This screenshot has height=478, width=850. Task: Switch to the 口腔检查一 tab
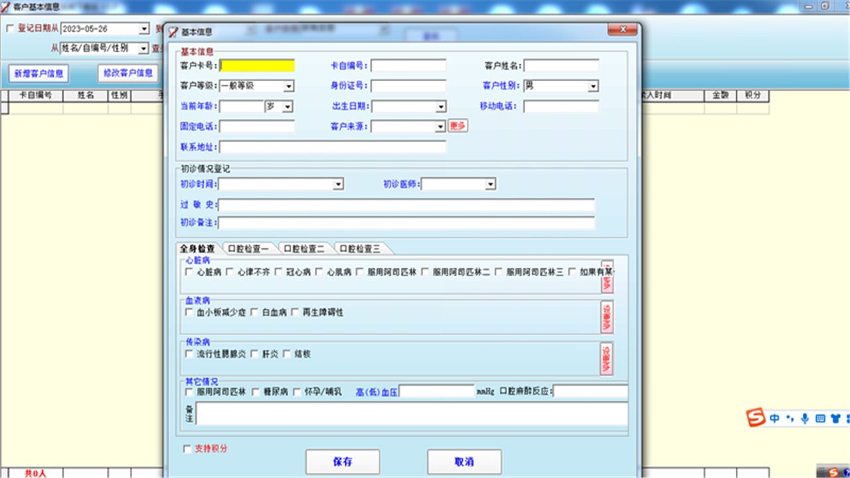click(248, 249)
